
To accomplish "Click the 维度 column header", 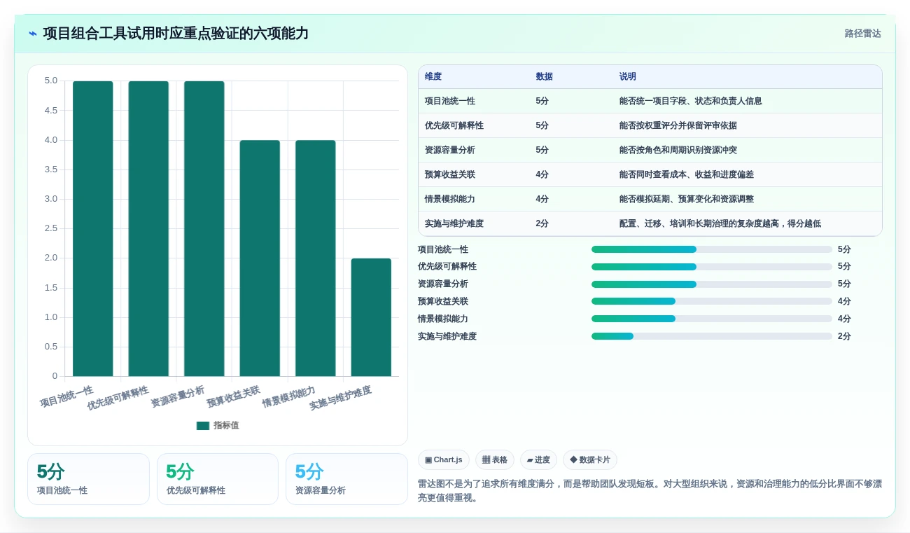I will pyautogui.click(x=433, y=77).
